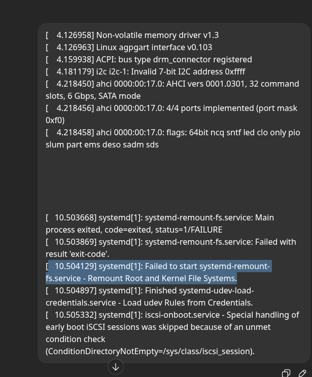Click the scroll-to-bottom arrow button
Screen dimensions: 312x377
point(116,366)
